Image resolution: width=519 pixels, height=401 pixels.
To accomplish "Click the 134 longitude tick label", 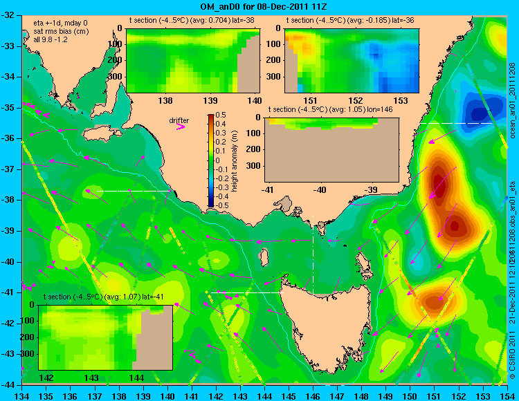I will coord(22,395).
